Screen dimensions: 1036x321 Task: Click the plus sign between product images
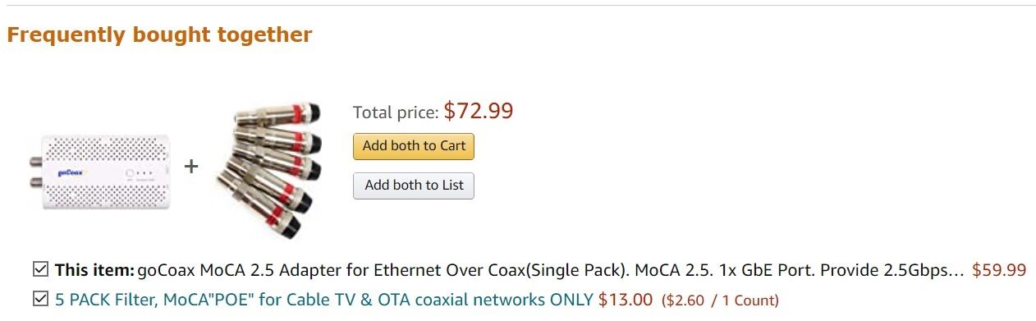click(191, 167)
